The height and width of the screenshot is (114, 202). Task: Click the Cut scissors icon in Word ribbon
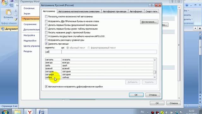pos(16,11)
